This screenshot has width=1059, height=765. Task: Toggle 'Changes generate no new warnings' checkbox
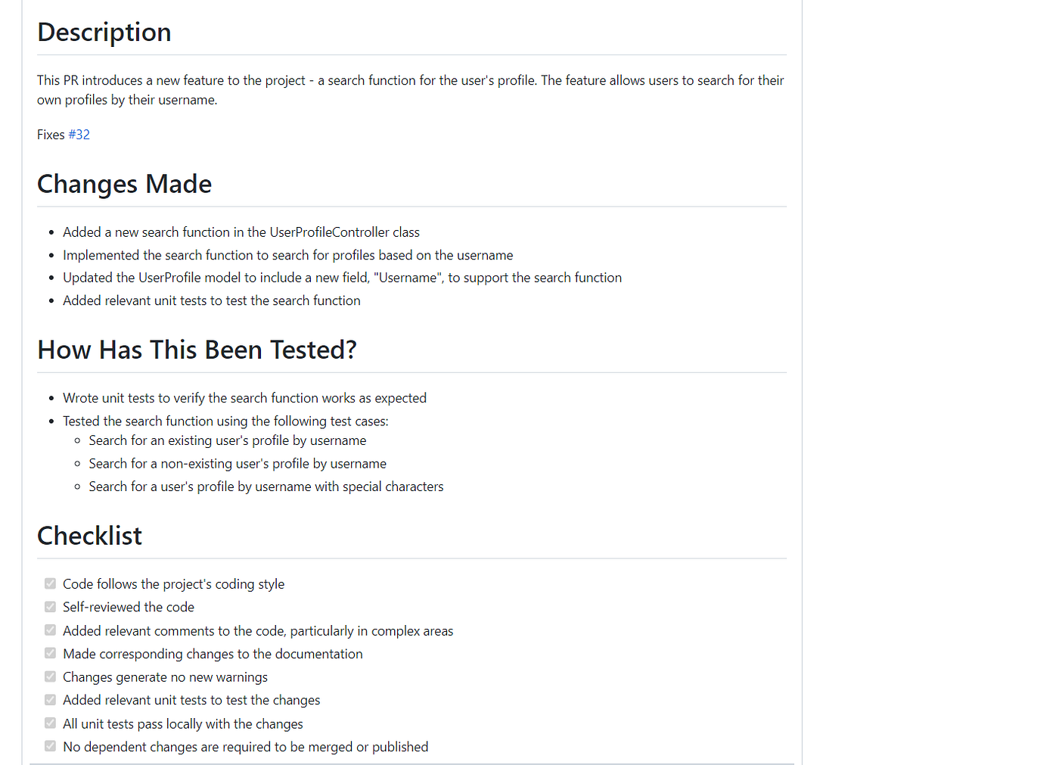click(x=50, y=676)
